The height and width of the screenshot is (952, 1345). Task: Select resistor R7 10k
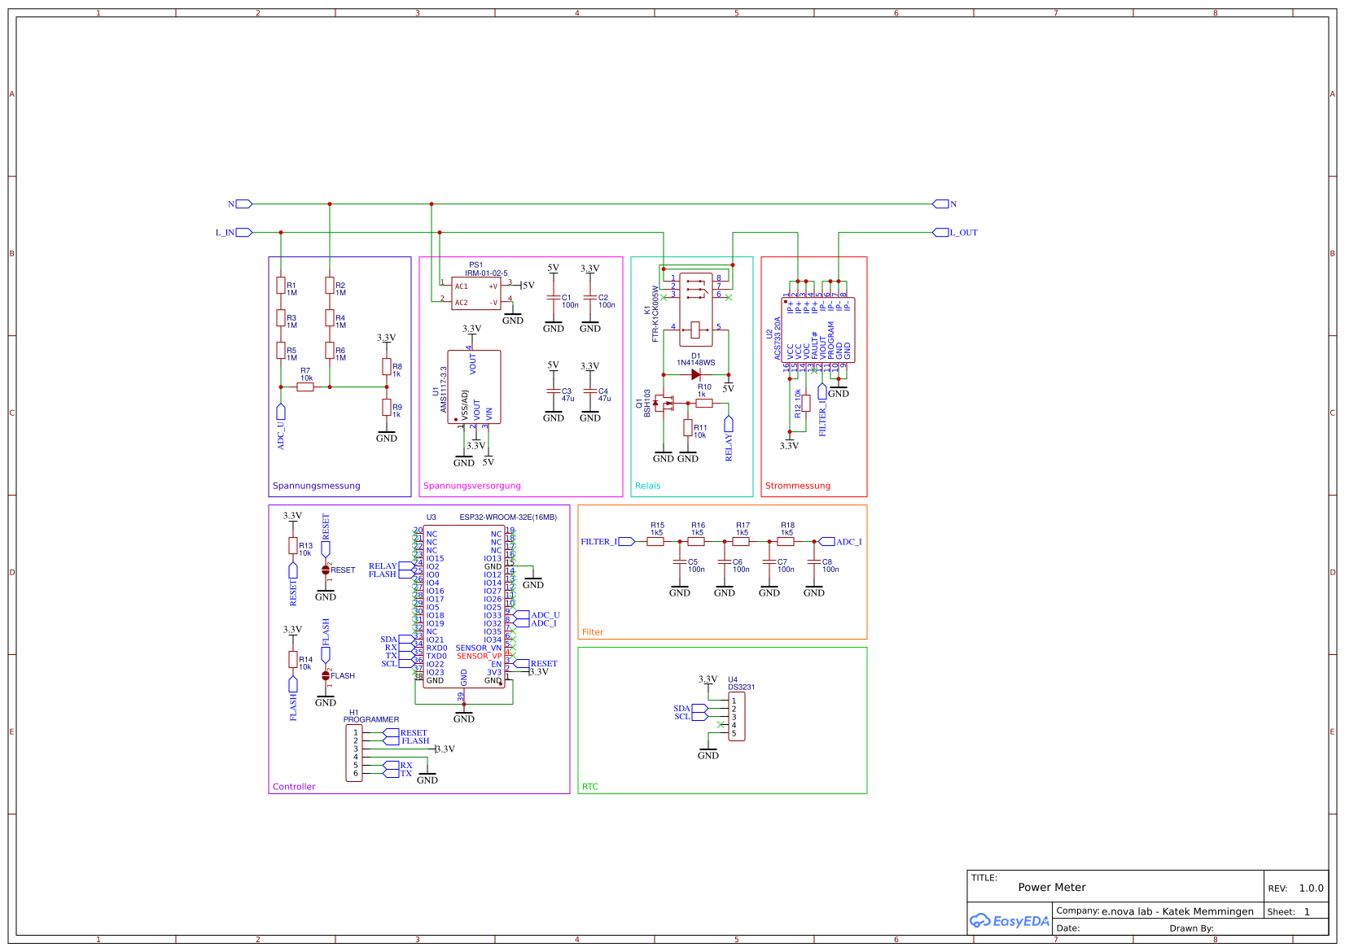coord(306,386)
